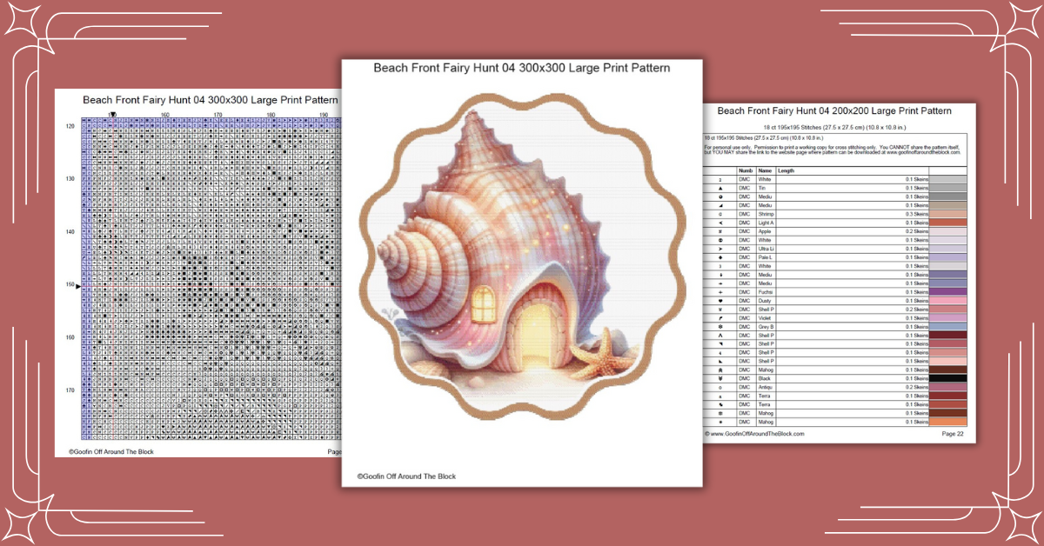Viewport: 1044px width, 546px height.
Task: Switch to the 300x300 Large Print Pattern page
Action: click(521, 68)
